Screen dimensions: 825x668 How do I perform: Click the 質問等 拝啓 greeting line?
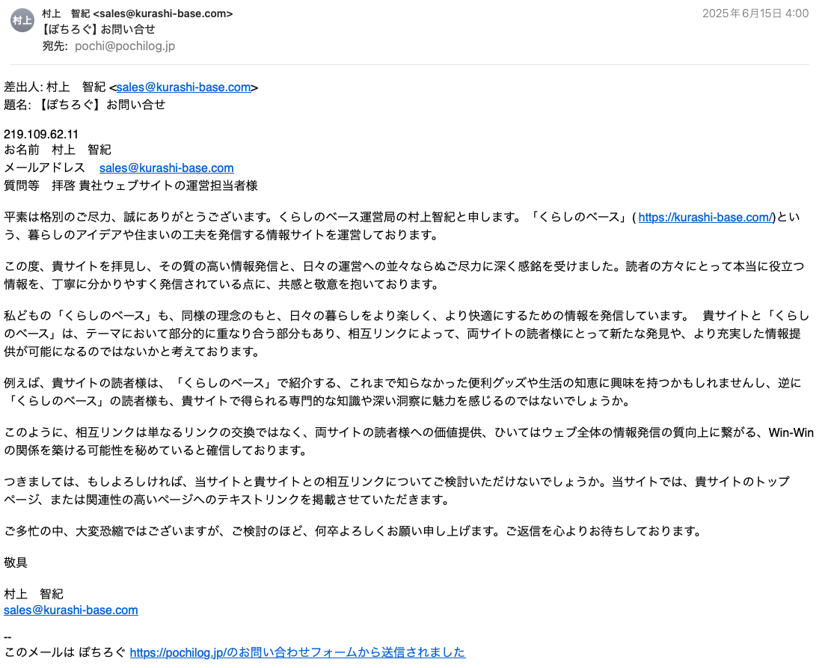pos(130,186)
